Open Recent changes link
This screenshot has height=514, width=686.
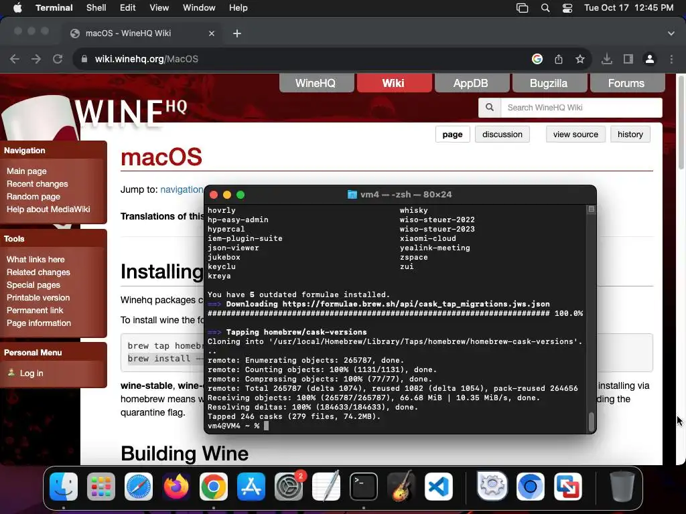[x=38, y=184]
